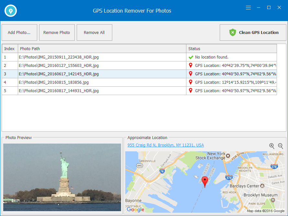
Task: Click the Statue of Liberty photo preview
Action: 62,177
